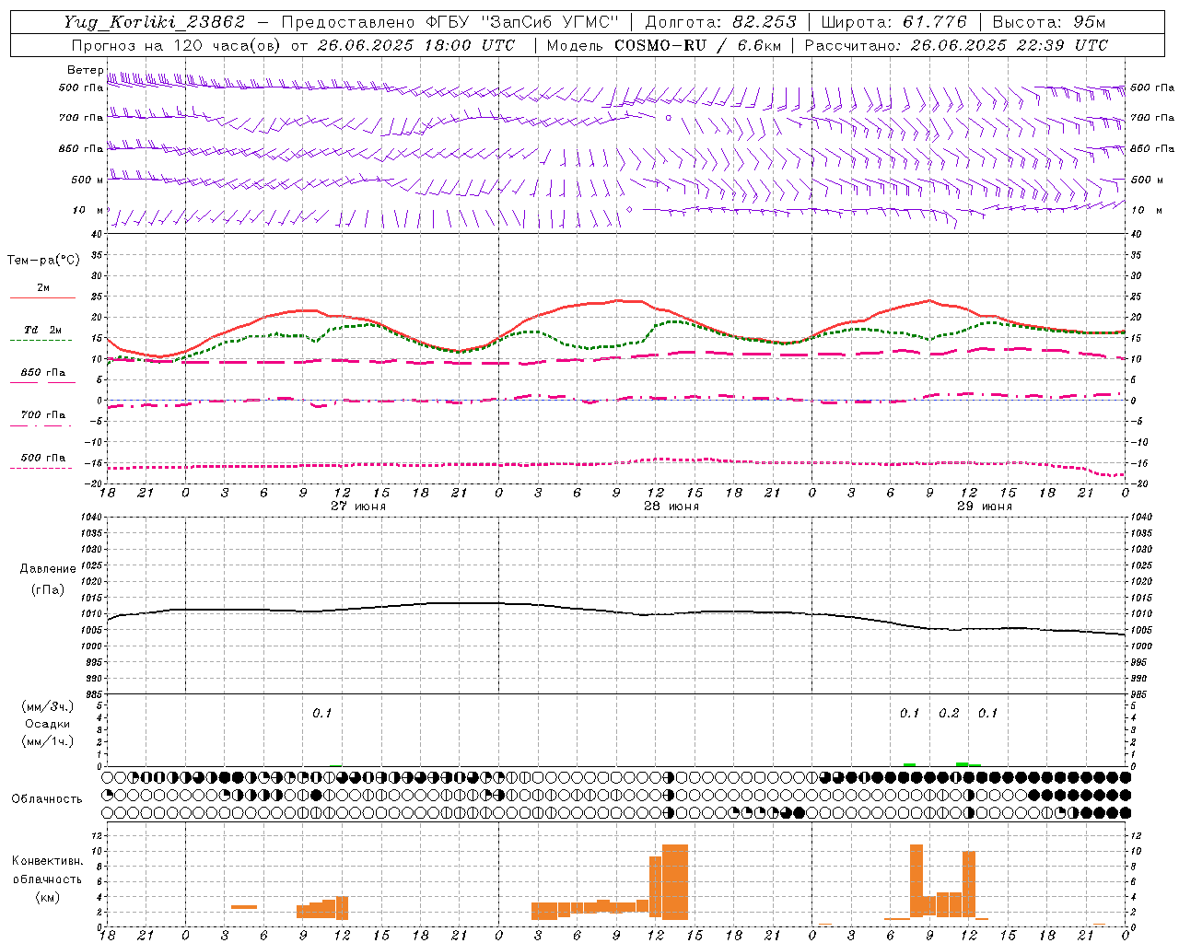
Task: Click the Широта: 61.776 value
Action: tap(894, 22)
